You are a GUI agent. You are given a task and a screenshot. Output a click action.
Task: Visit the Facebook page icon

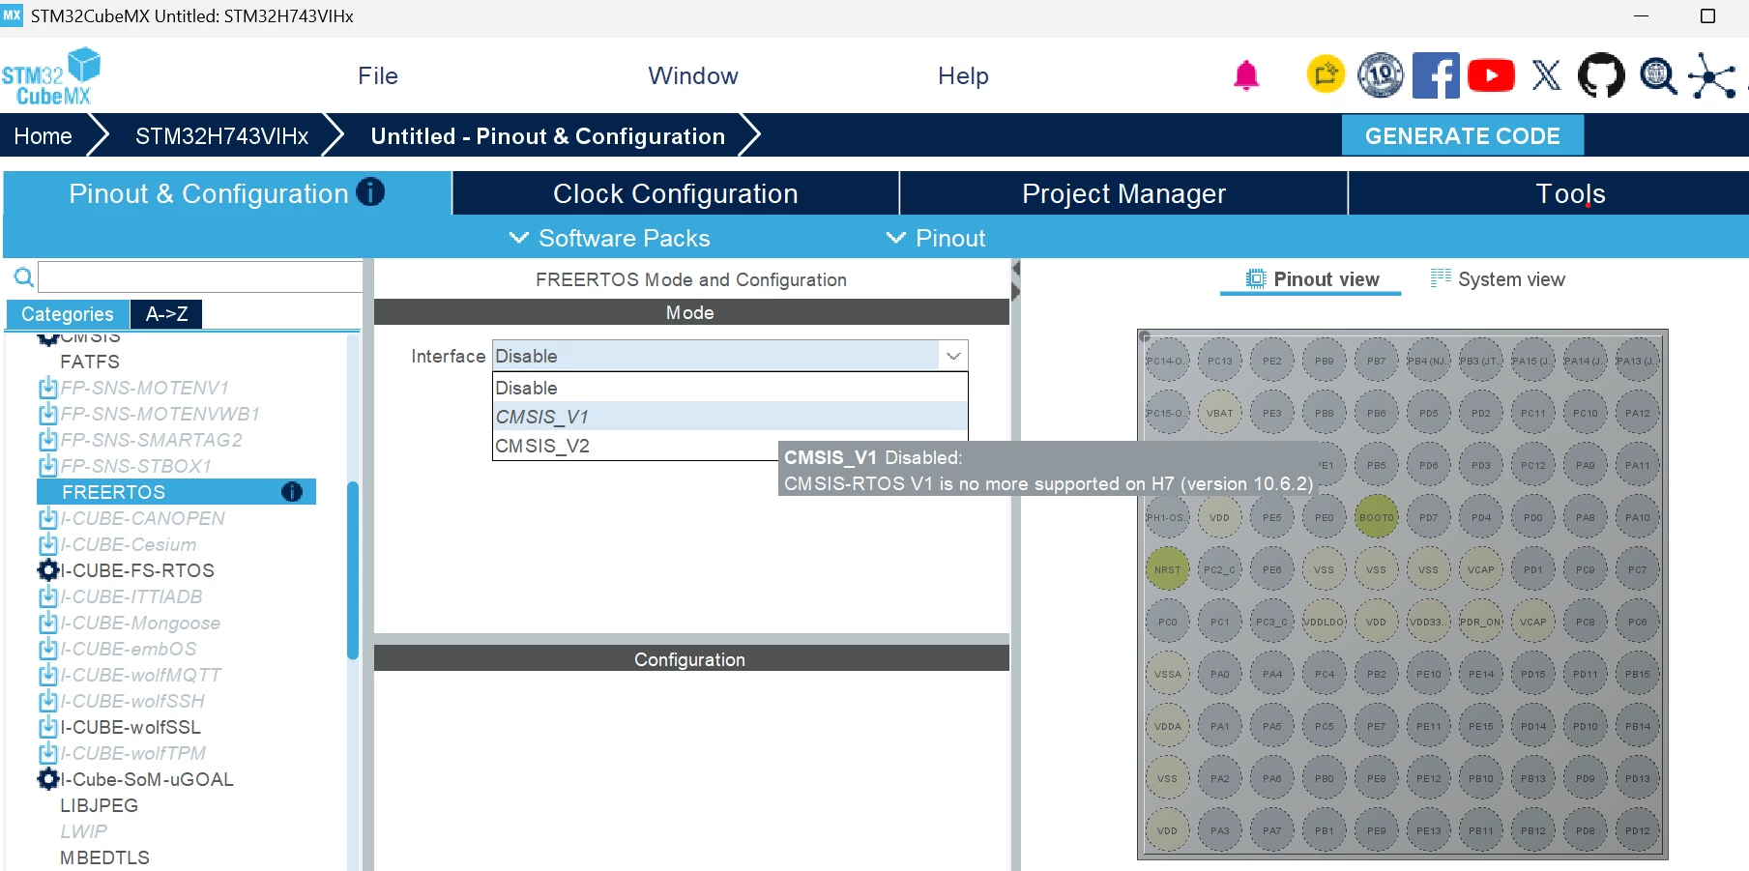pyautogui.click(x=1436, y=75)
